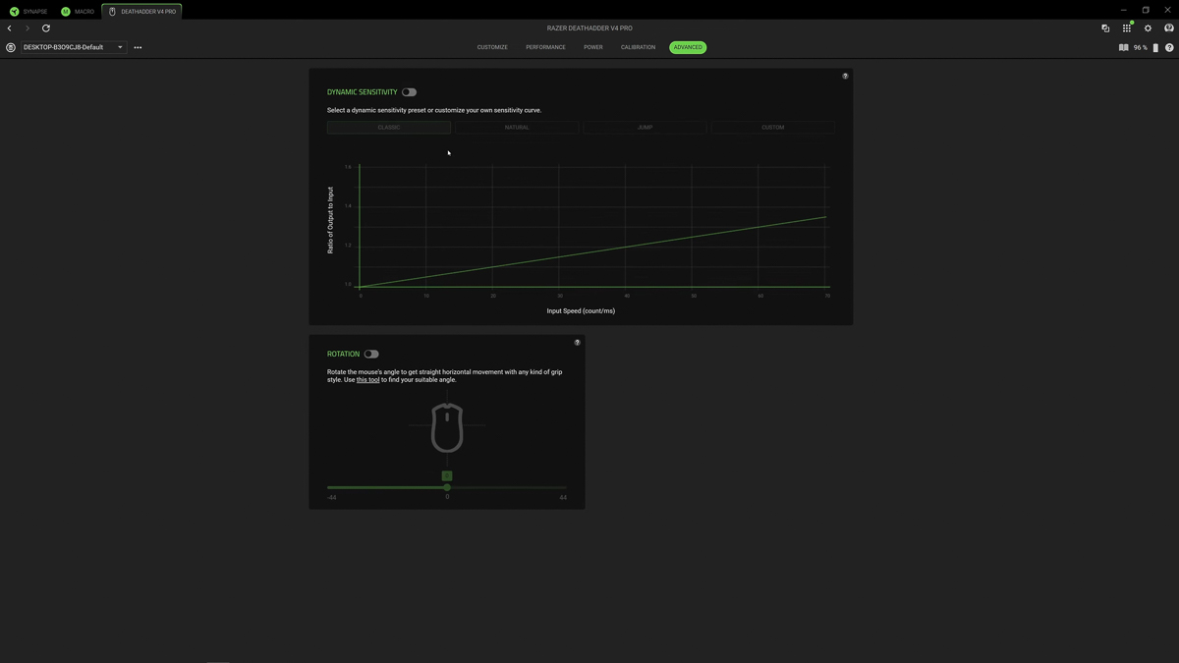The image size is (1179, 663).
Task: Follow the "this tool" link
Action: click(367, 380)
